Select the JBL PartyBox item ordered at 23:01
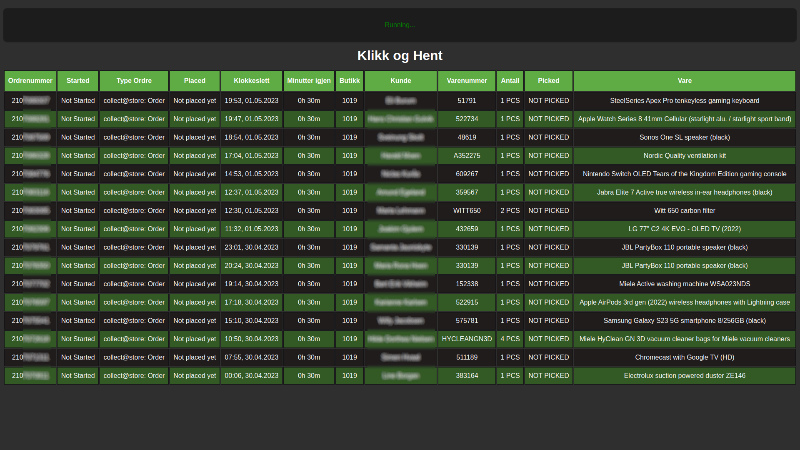The width and height of the screenshot is (800, 450). coord(685,247)
